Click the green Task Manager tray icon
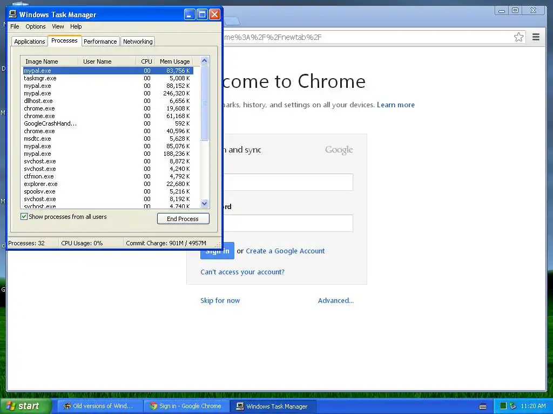Image resolution: width=553 pixels, height=414 pixels. coord(503,406)
